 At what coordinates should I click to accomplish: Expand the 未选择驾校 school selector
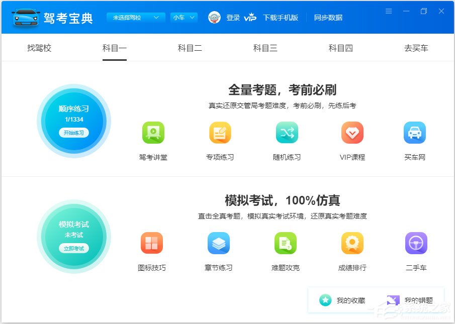pos(136,17)
